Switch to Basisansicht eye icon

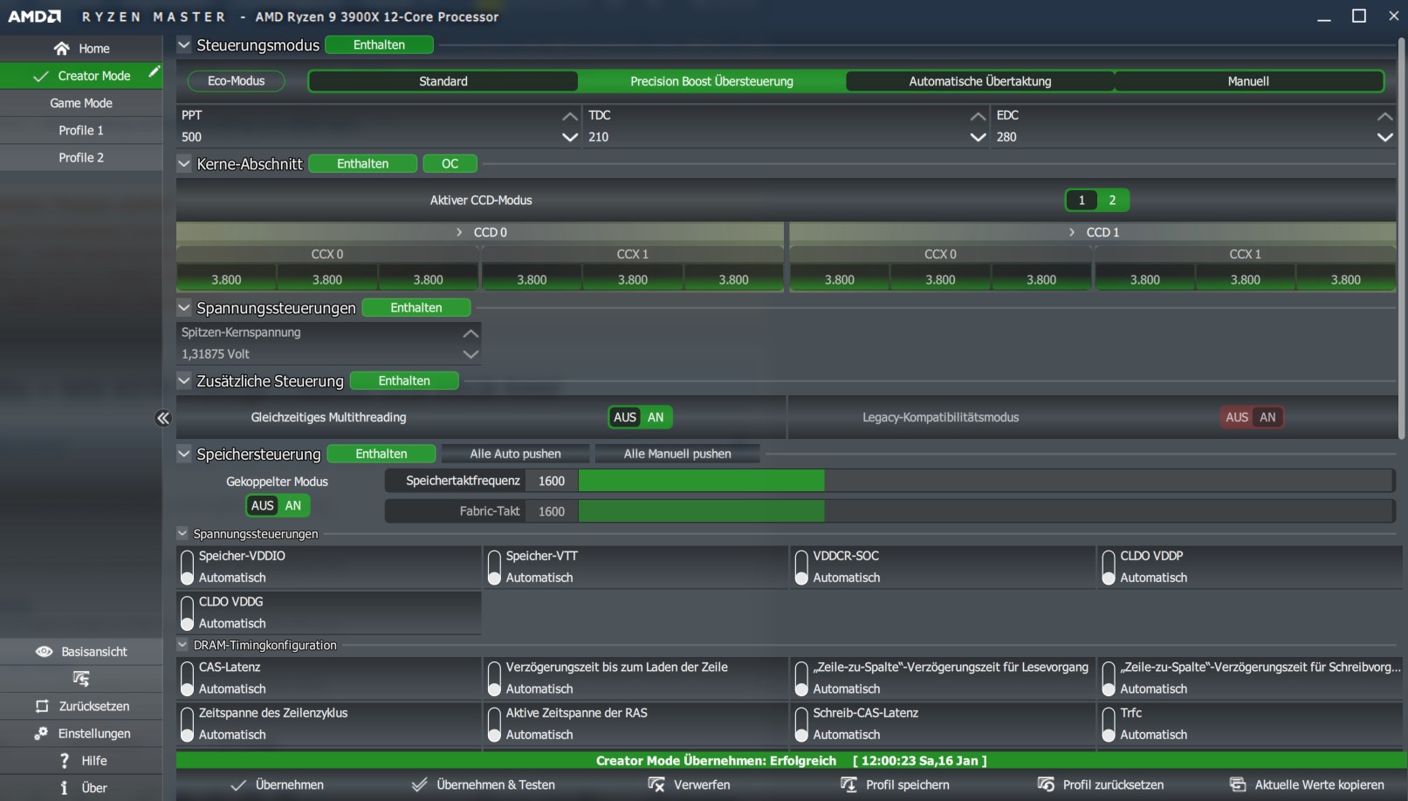coord(44,652)
